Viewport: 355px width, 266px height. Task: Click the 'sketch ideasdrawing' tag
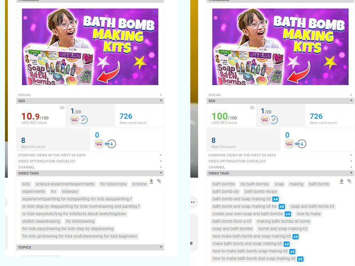click(41, 221)
